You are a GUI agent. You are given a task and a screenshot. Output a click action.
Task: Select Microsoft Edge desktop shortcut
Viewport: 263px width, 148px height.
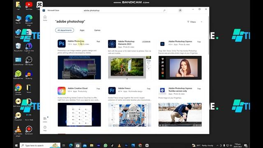29,20
